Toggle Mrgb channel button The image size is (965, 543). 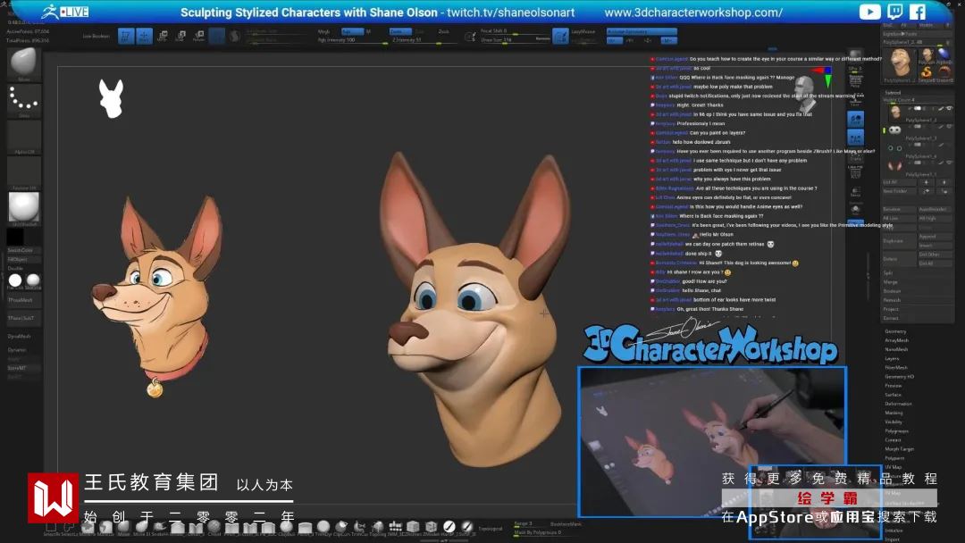tap(324, 31)
